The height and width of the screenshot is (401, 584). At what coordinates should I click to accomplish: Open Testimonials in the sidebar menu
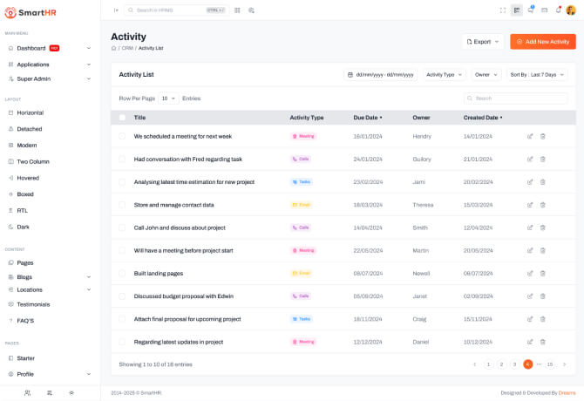[x=33, y=304]
